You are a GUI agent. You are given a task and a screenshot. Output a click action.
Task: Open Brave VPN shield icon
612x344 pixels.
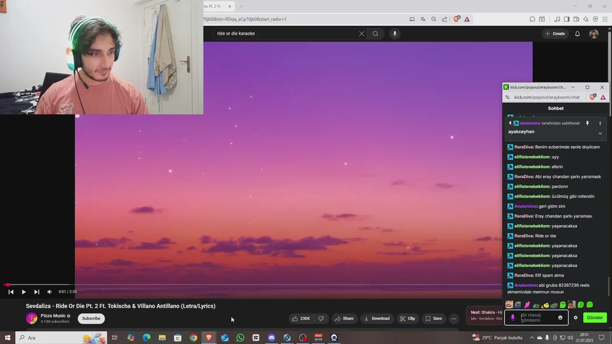pyautogui.click(x=595, y=19)
